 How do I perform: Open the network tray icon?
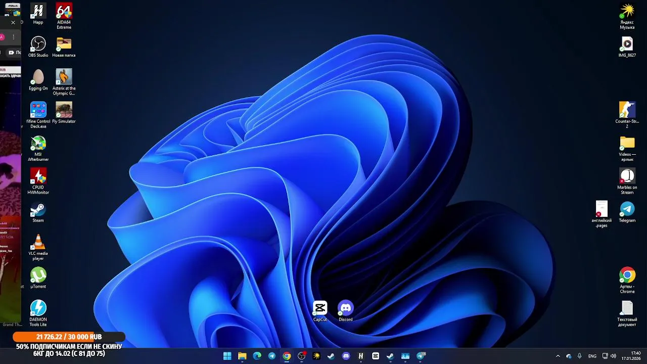click(605, 356)
